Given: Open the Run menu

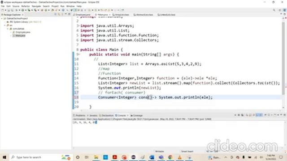Looking at the screenshot, I should (62, 6).
